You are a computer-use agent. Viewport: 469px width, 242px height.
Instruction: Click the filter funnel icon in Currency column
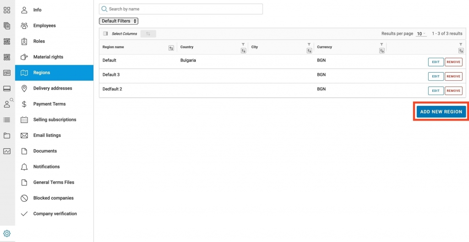[x=382, y=44]
